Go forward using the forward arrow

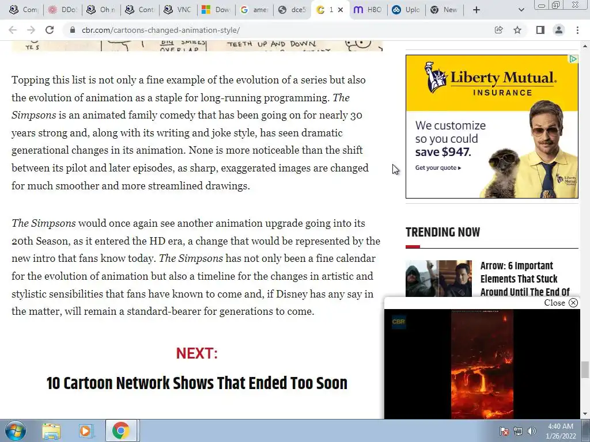tap(31, 30)
